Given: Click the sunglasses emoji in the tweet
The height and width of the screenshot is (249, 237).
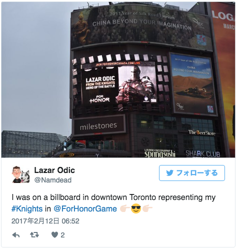Looking at the screenshot, I should [x=136, y=208].
